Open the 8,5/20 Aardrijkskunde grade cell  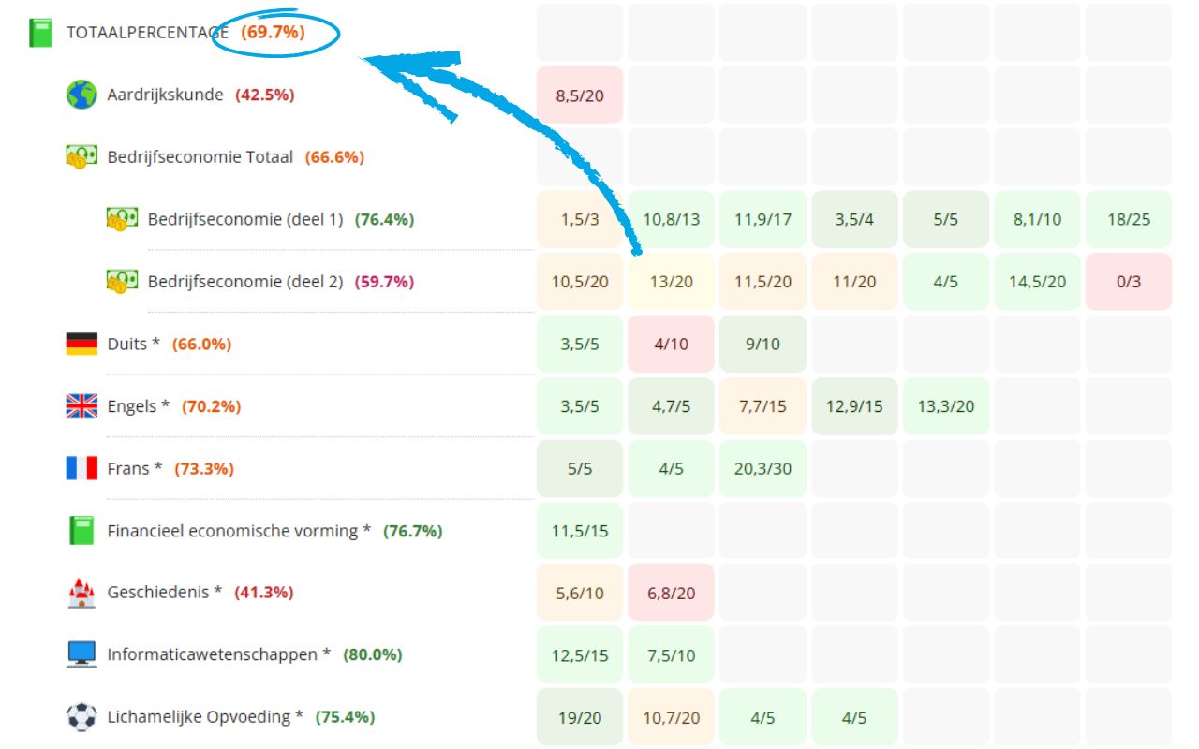click(x=580, y=95)
